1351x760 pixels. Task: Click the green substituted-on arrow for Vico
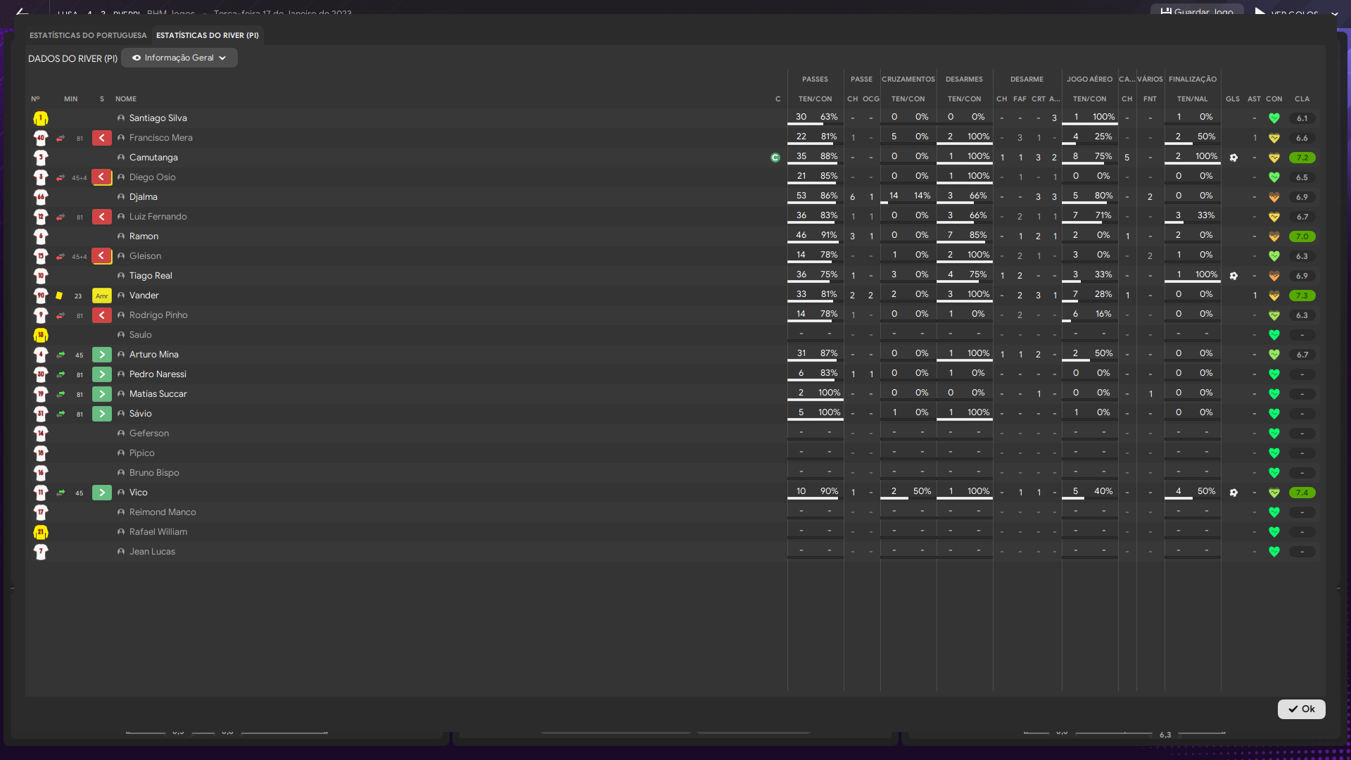102,493
